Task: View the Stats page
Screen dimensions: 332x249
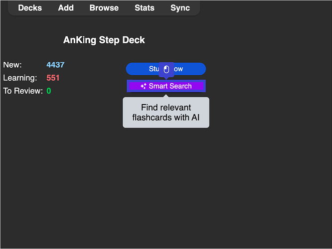Action: point(145,8)
